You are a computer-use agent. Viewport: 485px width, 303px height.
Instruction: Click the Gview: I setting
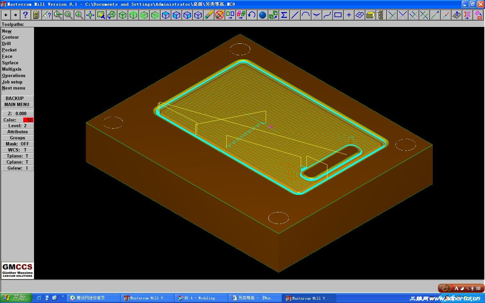point(18,168)
